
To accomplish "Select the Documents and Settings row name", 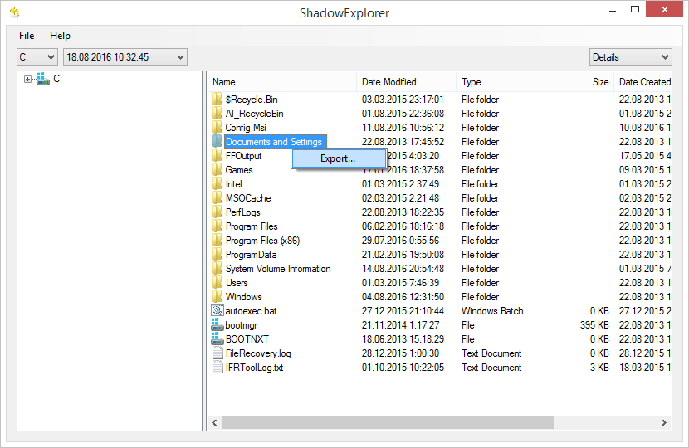I will pos(274,142).
